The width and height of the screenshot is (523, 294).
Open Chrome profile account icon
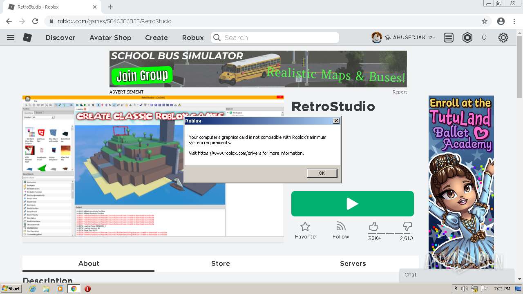(x=501, y=21)
